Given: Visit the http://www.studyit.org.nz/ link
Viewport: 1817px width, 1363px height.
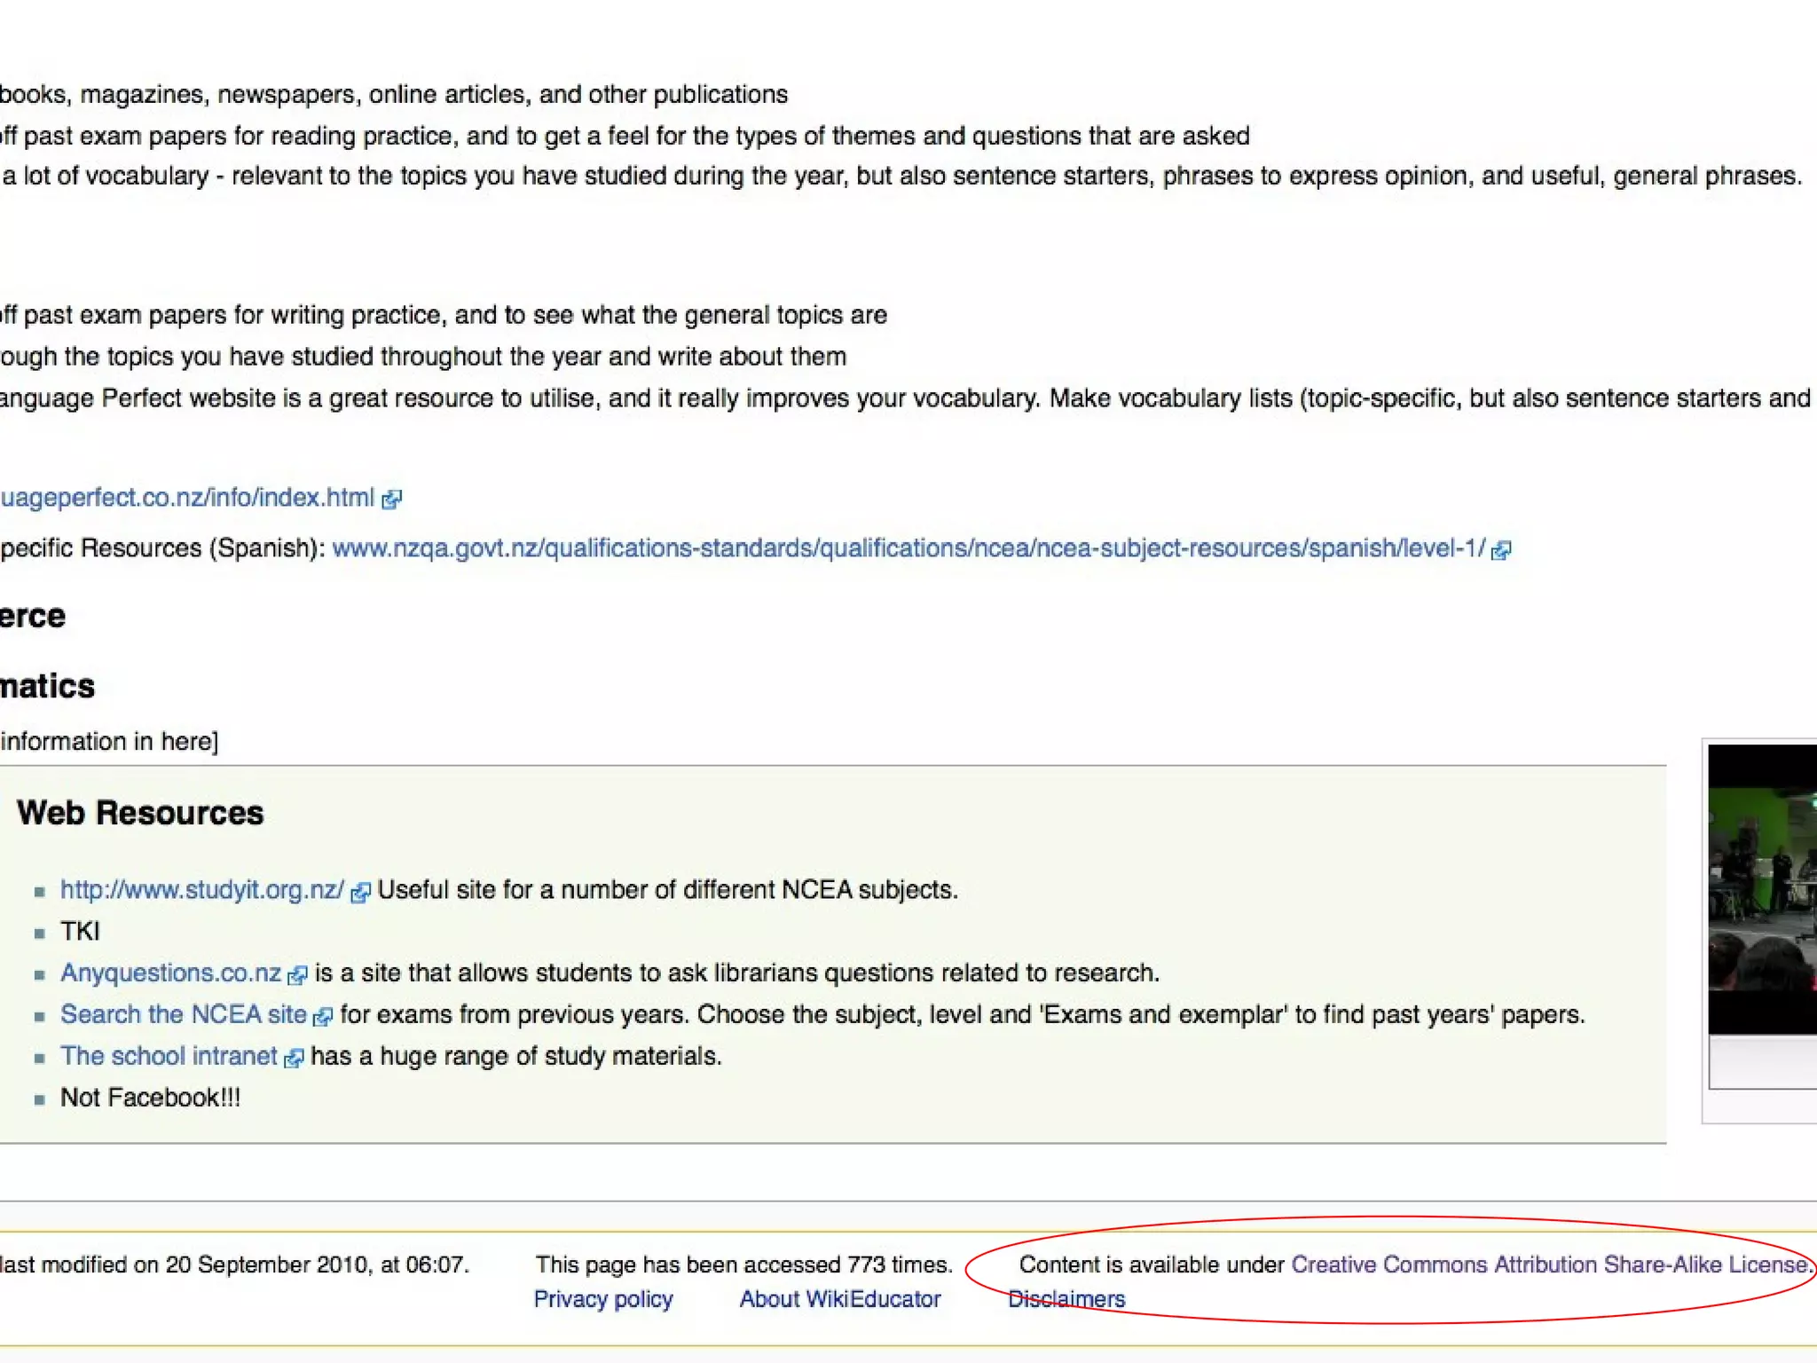Looking at the screenshot, I should (x=201, y=890).
